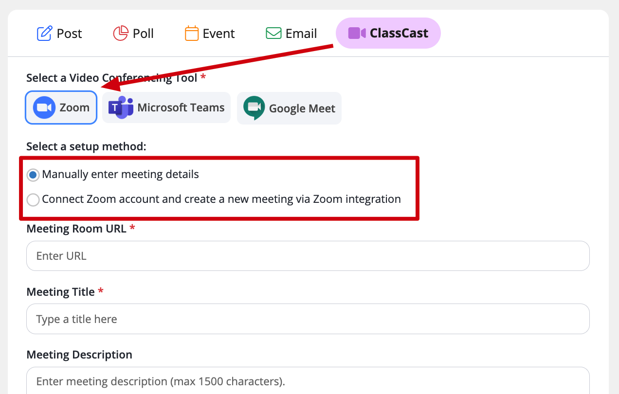Click the green Google Meet logo
The image size is (619, 394).
click(254, 108)
